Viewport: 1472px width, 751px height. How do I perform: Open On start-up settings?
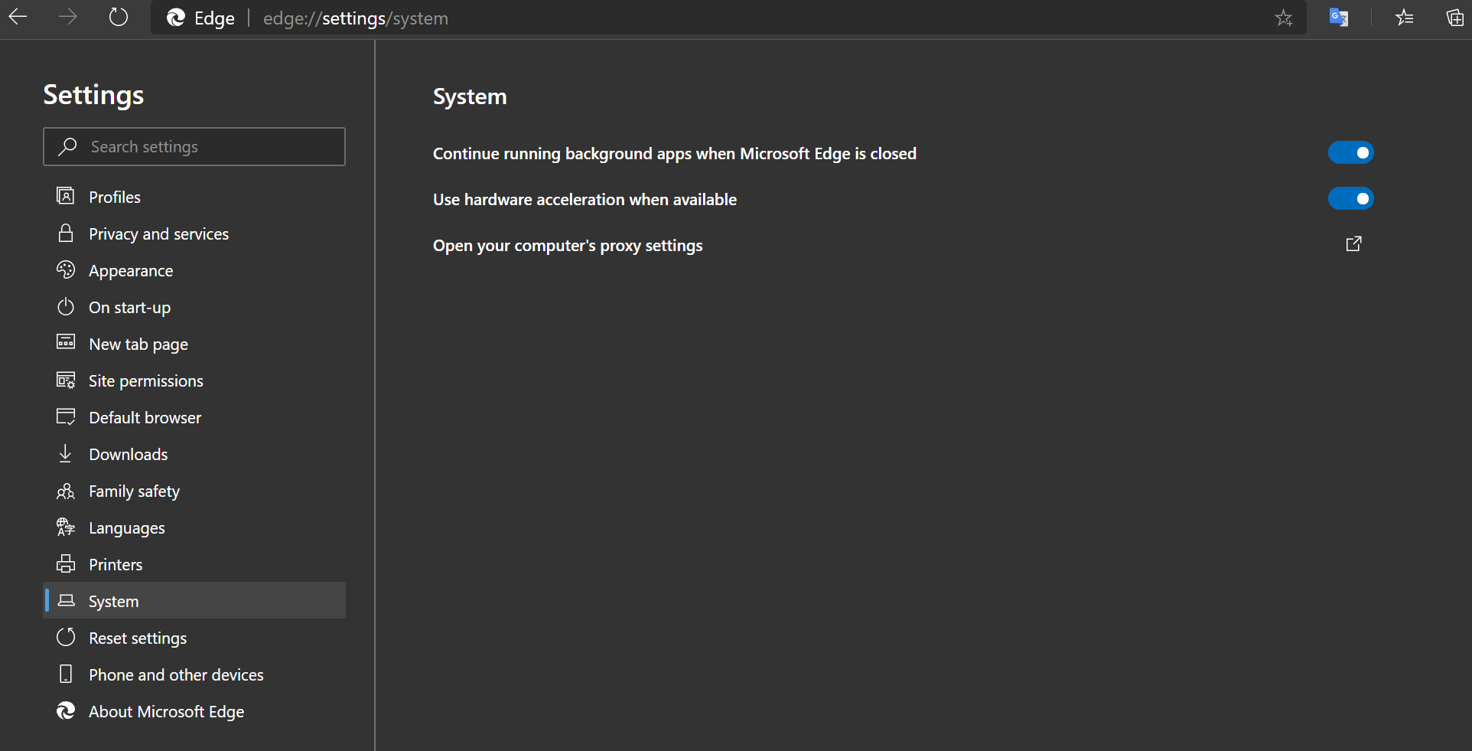click(129, 308)
